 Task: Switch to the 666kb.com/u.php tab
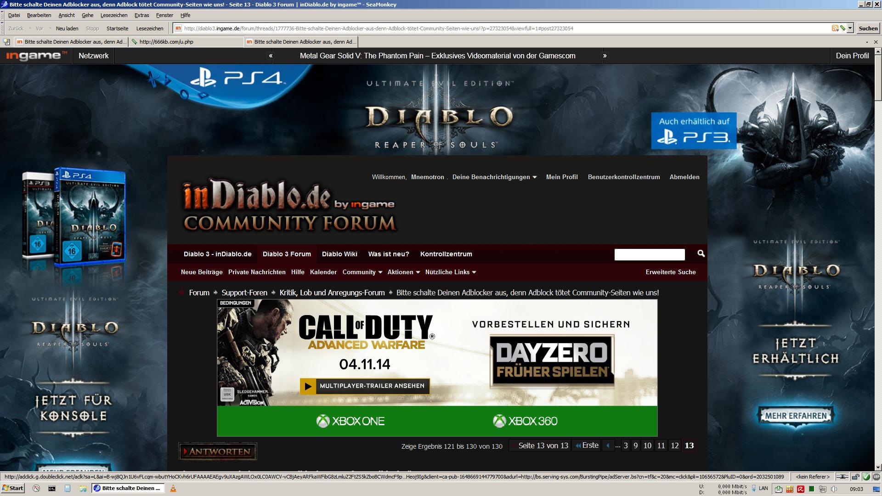pos(186,42)
